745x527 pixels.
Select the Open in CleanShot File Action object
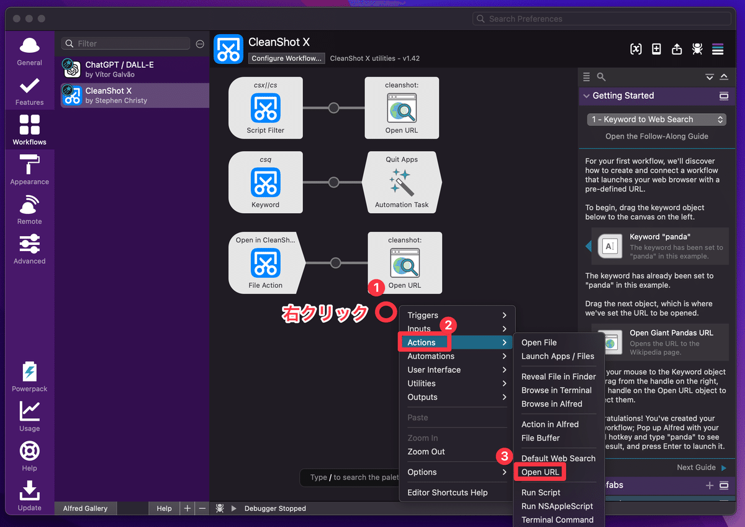click(267, 263)
